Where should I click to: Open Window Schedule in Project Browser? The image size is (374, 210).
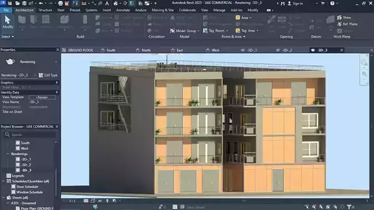pos(29,192)
